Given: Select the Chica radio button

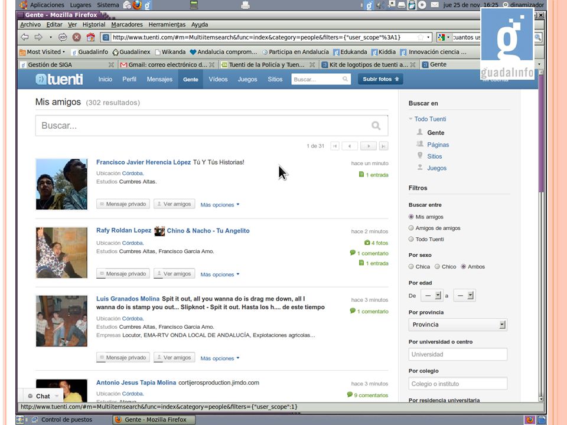Looking at the screenshot, I should (411, 267).
